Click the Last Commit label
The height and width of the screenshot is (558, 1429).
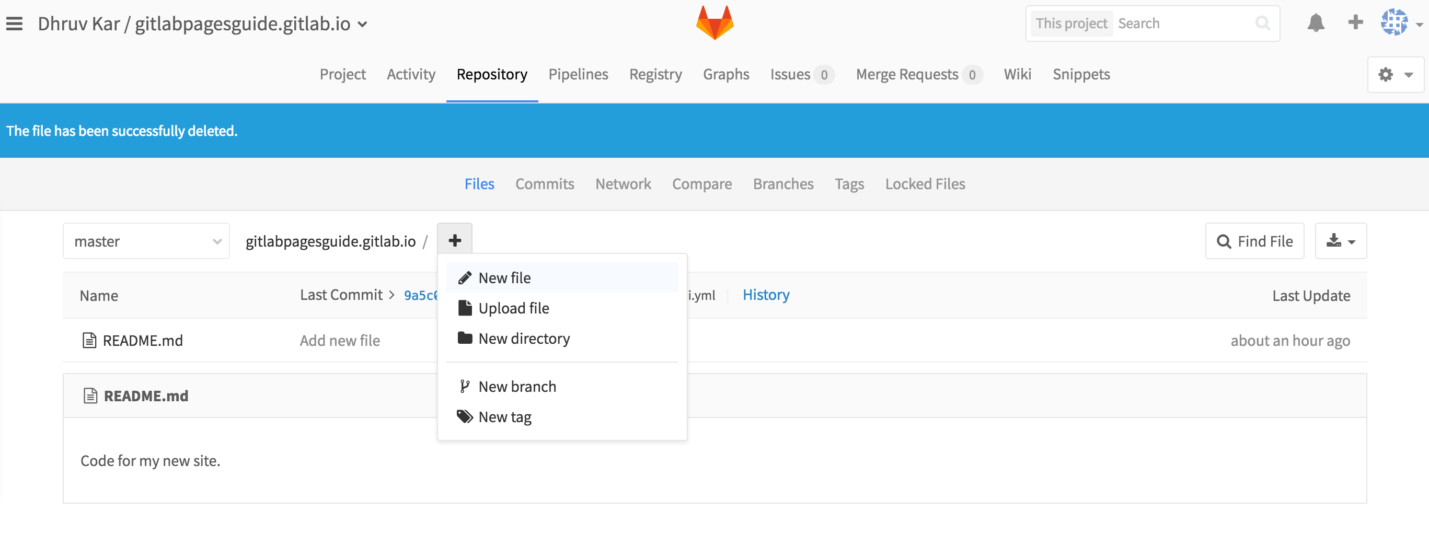pos(341,295)
